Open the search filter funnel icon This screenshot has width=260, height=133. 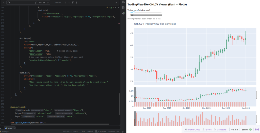click(73, 3)
